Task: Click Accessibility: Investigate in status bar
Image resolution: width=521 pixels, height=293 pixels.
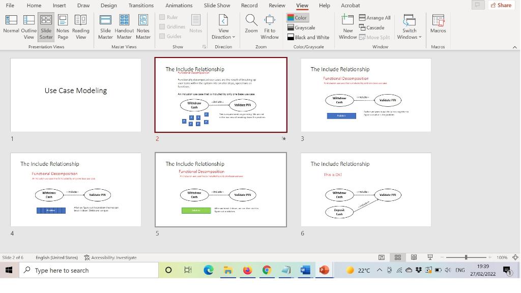Action: (110, 257)
